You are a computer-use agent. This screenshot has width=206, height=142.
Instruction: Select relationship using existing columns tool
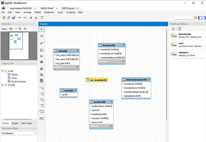(x=42, y=118)
